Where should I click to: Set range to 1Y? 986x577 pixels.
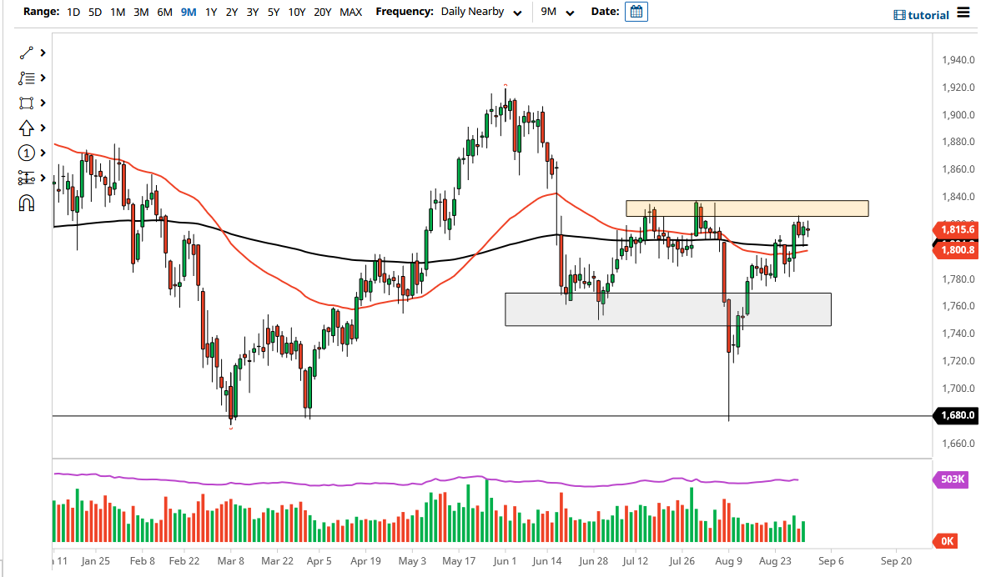coord(211,12)
